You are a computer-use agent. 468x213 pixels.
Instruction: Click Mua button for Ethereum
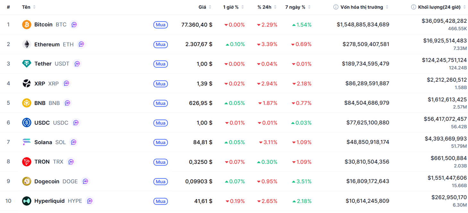click(x=160, y=45)
